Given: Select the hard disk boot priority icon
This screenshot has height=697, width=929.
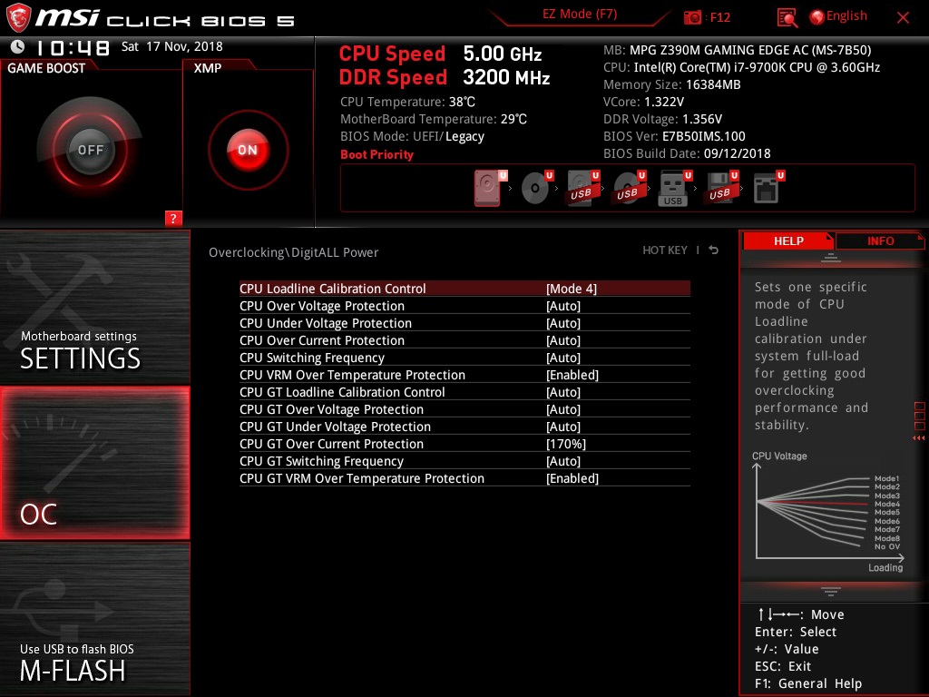Looking at the screenshot, I should [489, 188].
